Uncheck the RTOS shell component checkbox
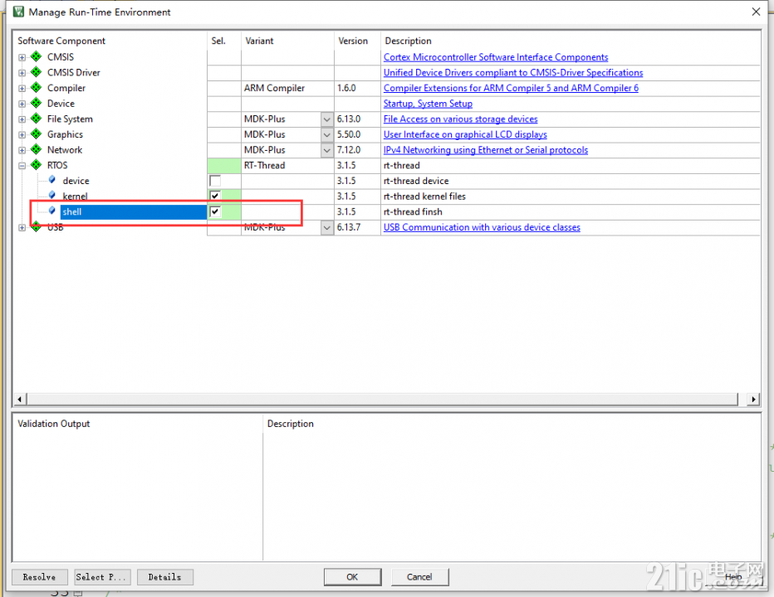This screenshot has width=774, height=597. tap(215, 211)
